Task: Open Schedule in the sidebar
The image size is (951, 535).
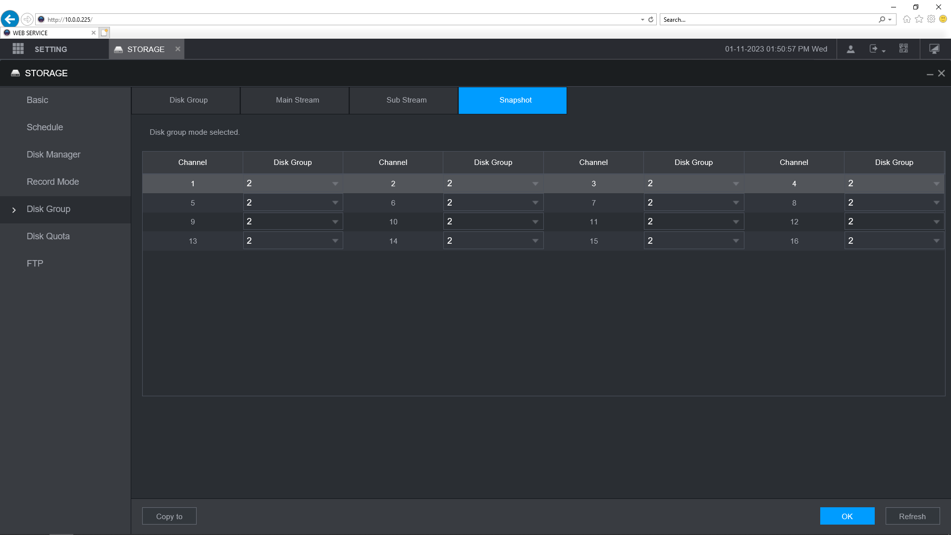Action: pos(65,127)
